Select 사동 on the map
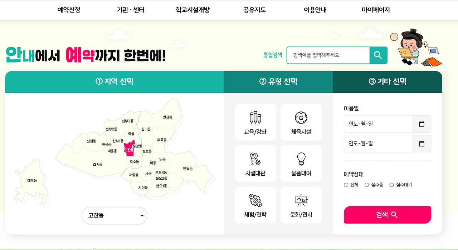This screenshot has width=458, height=250. coord(148,174)
